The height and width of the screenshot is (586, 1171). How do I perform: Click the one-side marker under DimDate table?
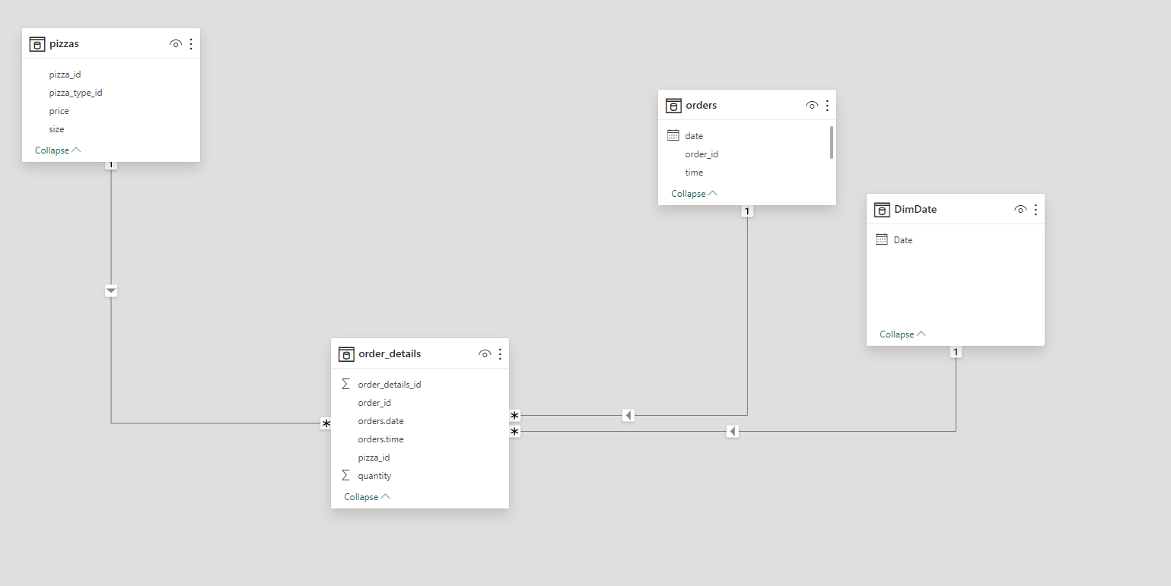click(x=956, y=352)
